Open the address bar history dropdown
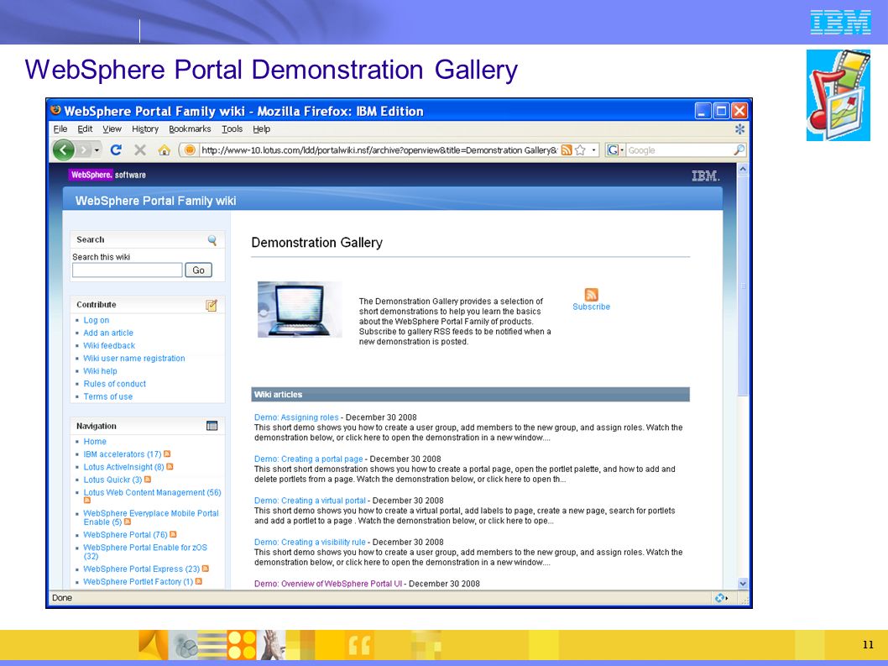 tap(593, 150)
